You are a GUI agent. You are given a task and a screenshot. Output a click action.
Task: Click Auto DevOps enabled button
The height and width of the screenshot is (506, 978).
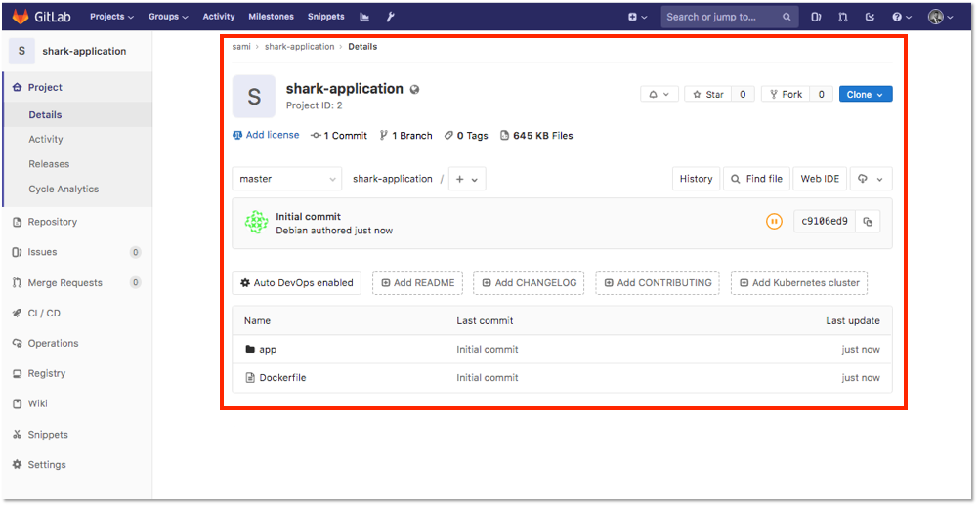click(x=297, y=282)
